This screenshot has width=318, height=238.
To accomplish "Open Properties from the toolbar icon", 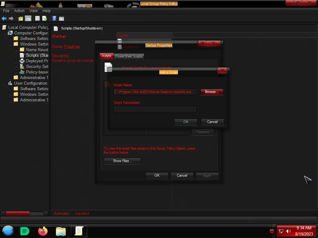I will [37, 19].
